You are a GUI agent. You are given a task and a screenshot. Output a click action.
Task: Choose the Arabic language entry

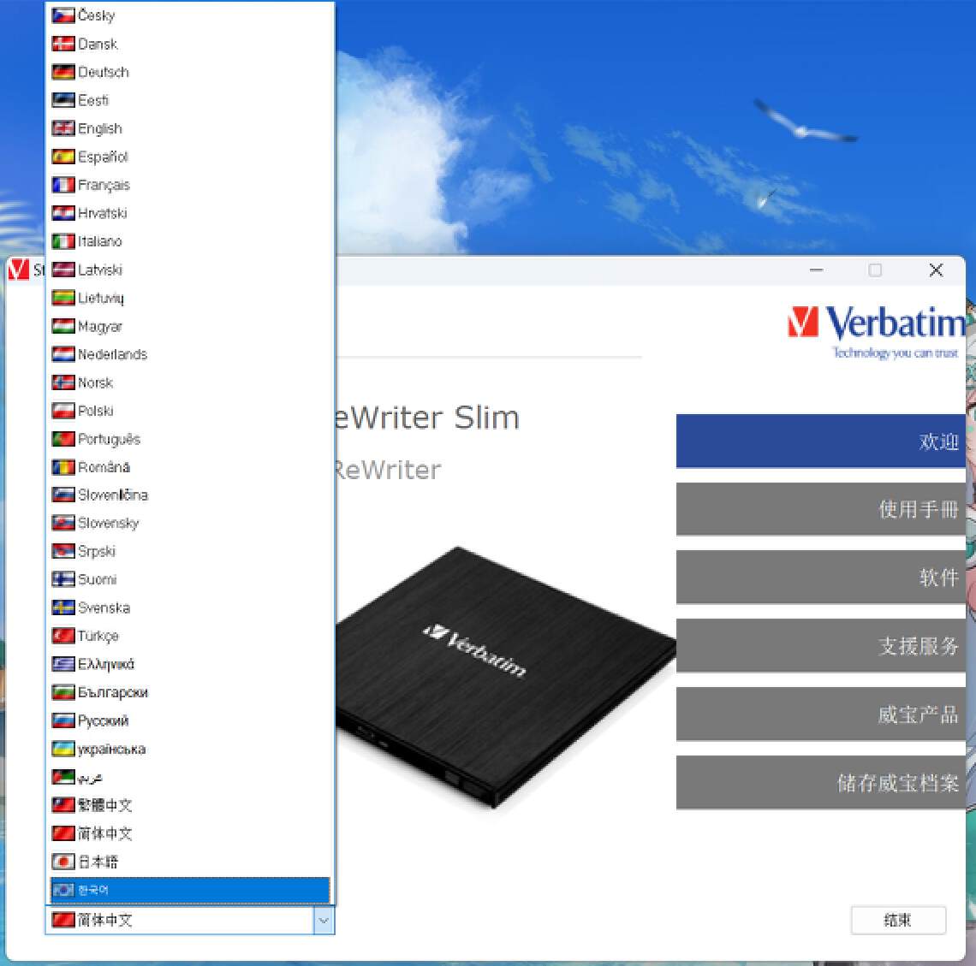(190, 777)
